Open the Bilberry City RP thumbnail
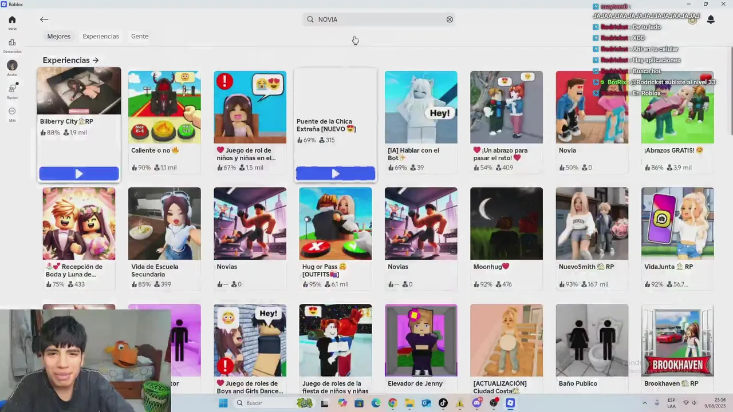The image size is (733, 412). (x=79, y=91)
